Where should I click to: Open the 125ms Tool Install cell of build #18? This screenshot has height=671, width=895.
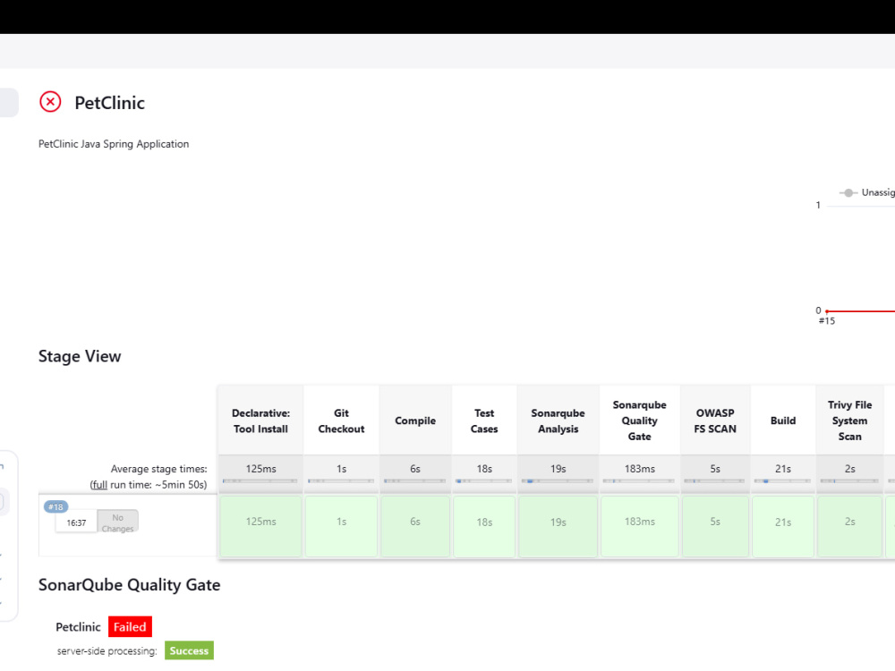[x=260, y=525]
